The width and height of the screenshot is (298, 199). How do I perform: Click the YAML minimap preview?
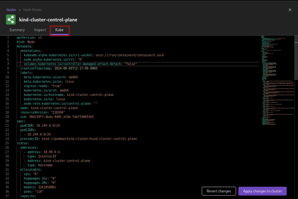coord(277,78)
